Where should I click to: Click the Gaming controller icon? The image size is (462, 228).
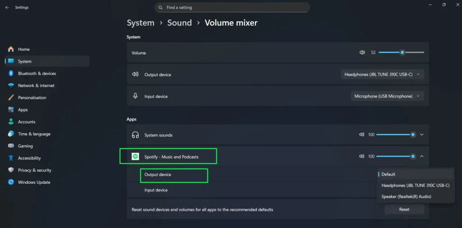point(11,146)
